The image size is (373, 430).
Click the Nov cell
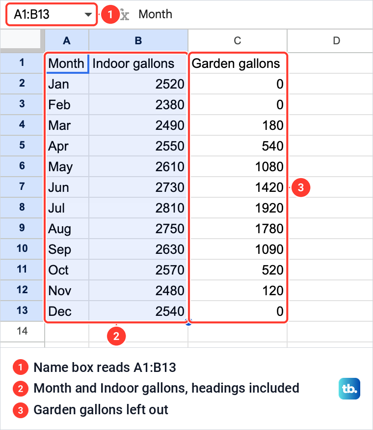67,290
